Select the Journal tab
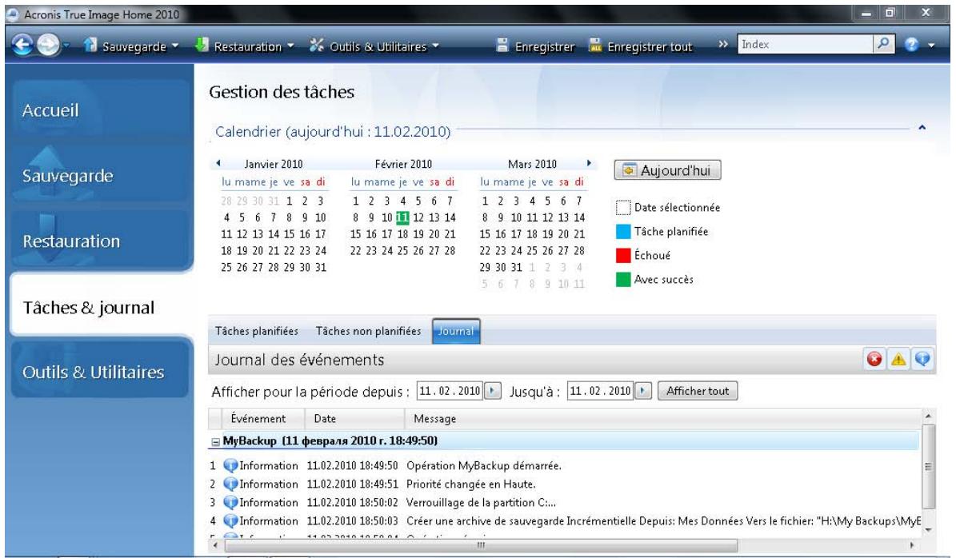Viewport: 956px width, 558px height. pos(456,331)
